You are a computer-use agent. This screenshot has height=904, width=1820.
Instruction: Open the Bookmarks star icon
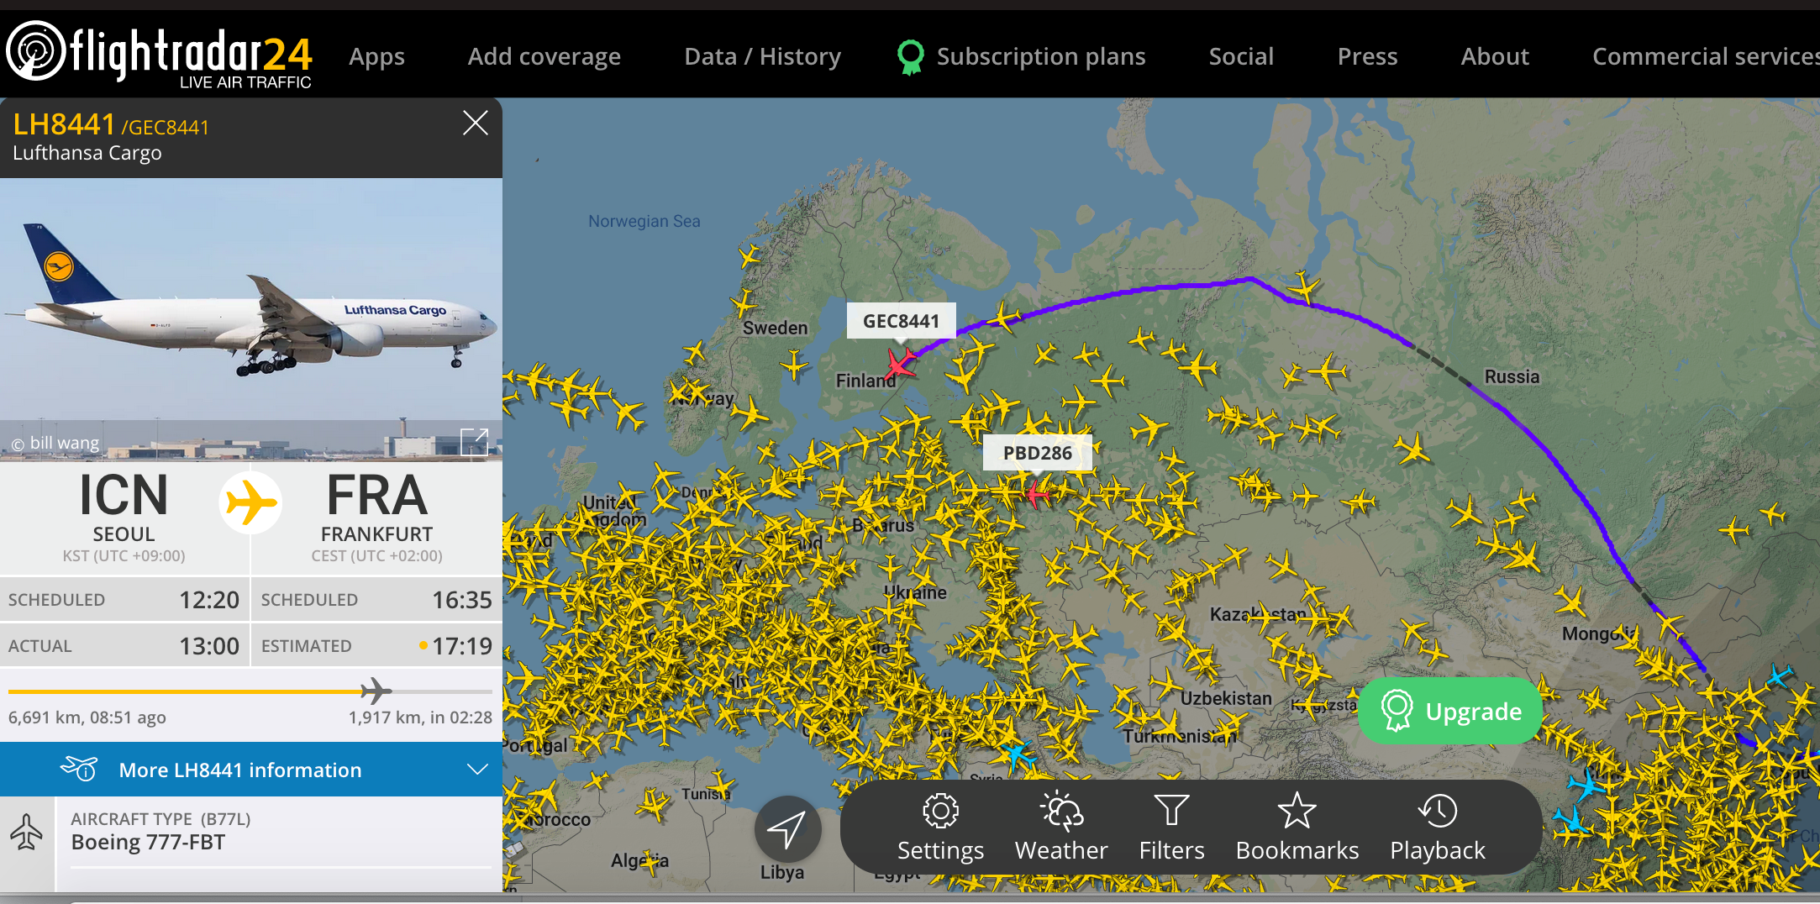(x=1297, y=812)
